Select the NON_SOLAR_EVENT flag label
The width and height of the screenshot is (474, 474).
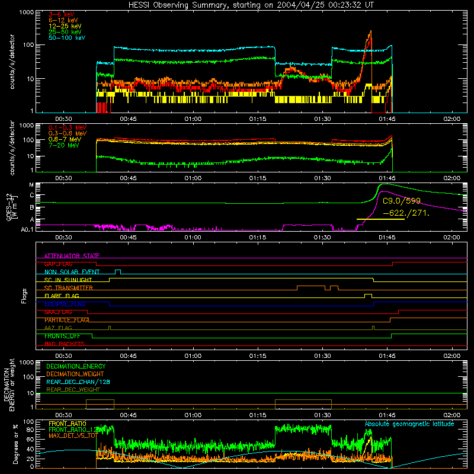(72, 272)
